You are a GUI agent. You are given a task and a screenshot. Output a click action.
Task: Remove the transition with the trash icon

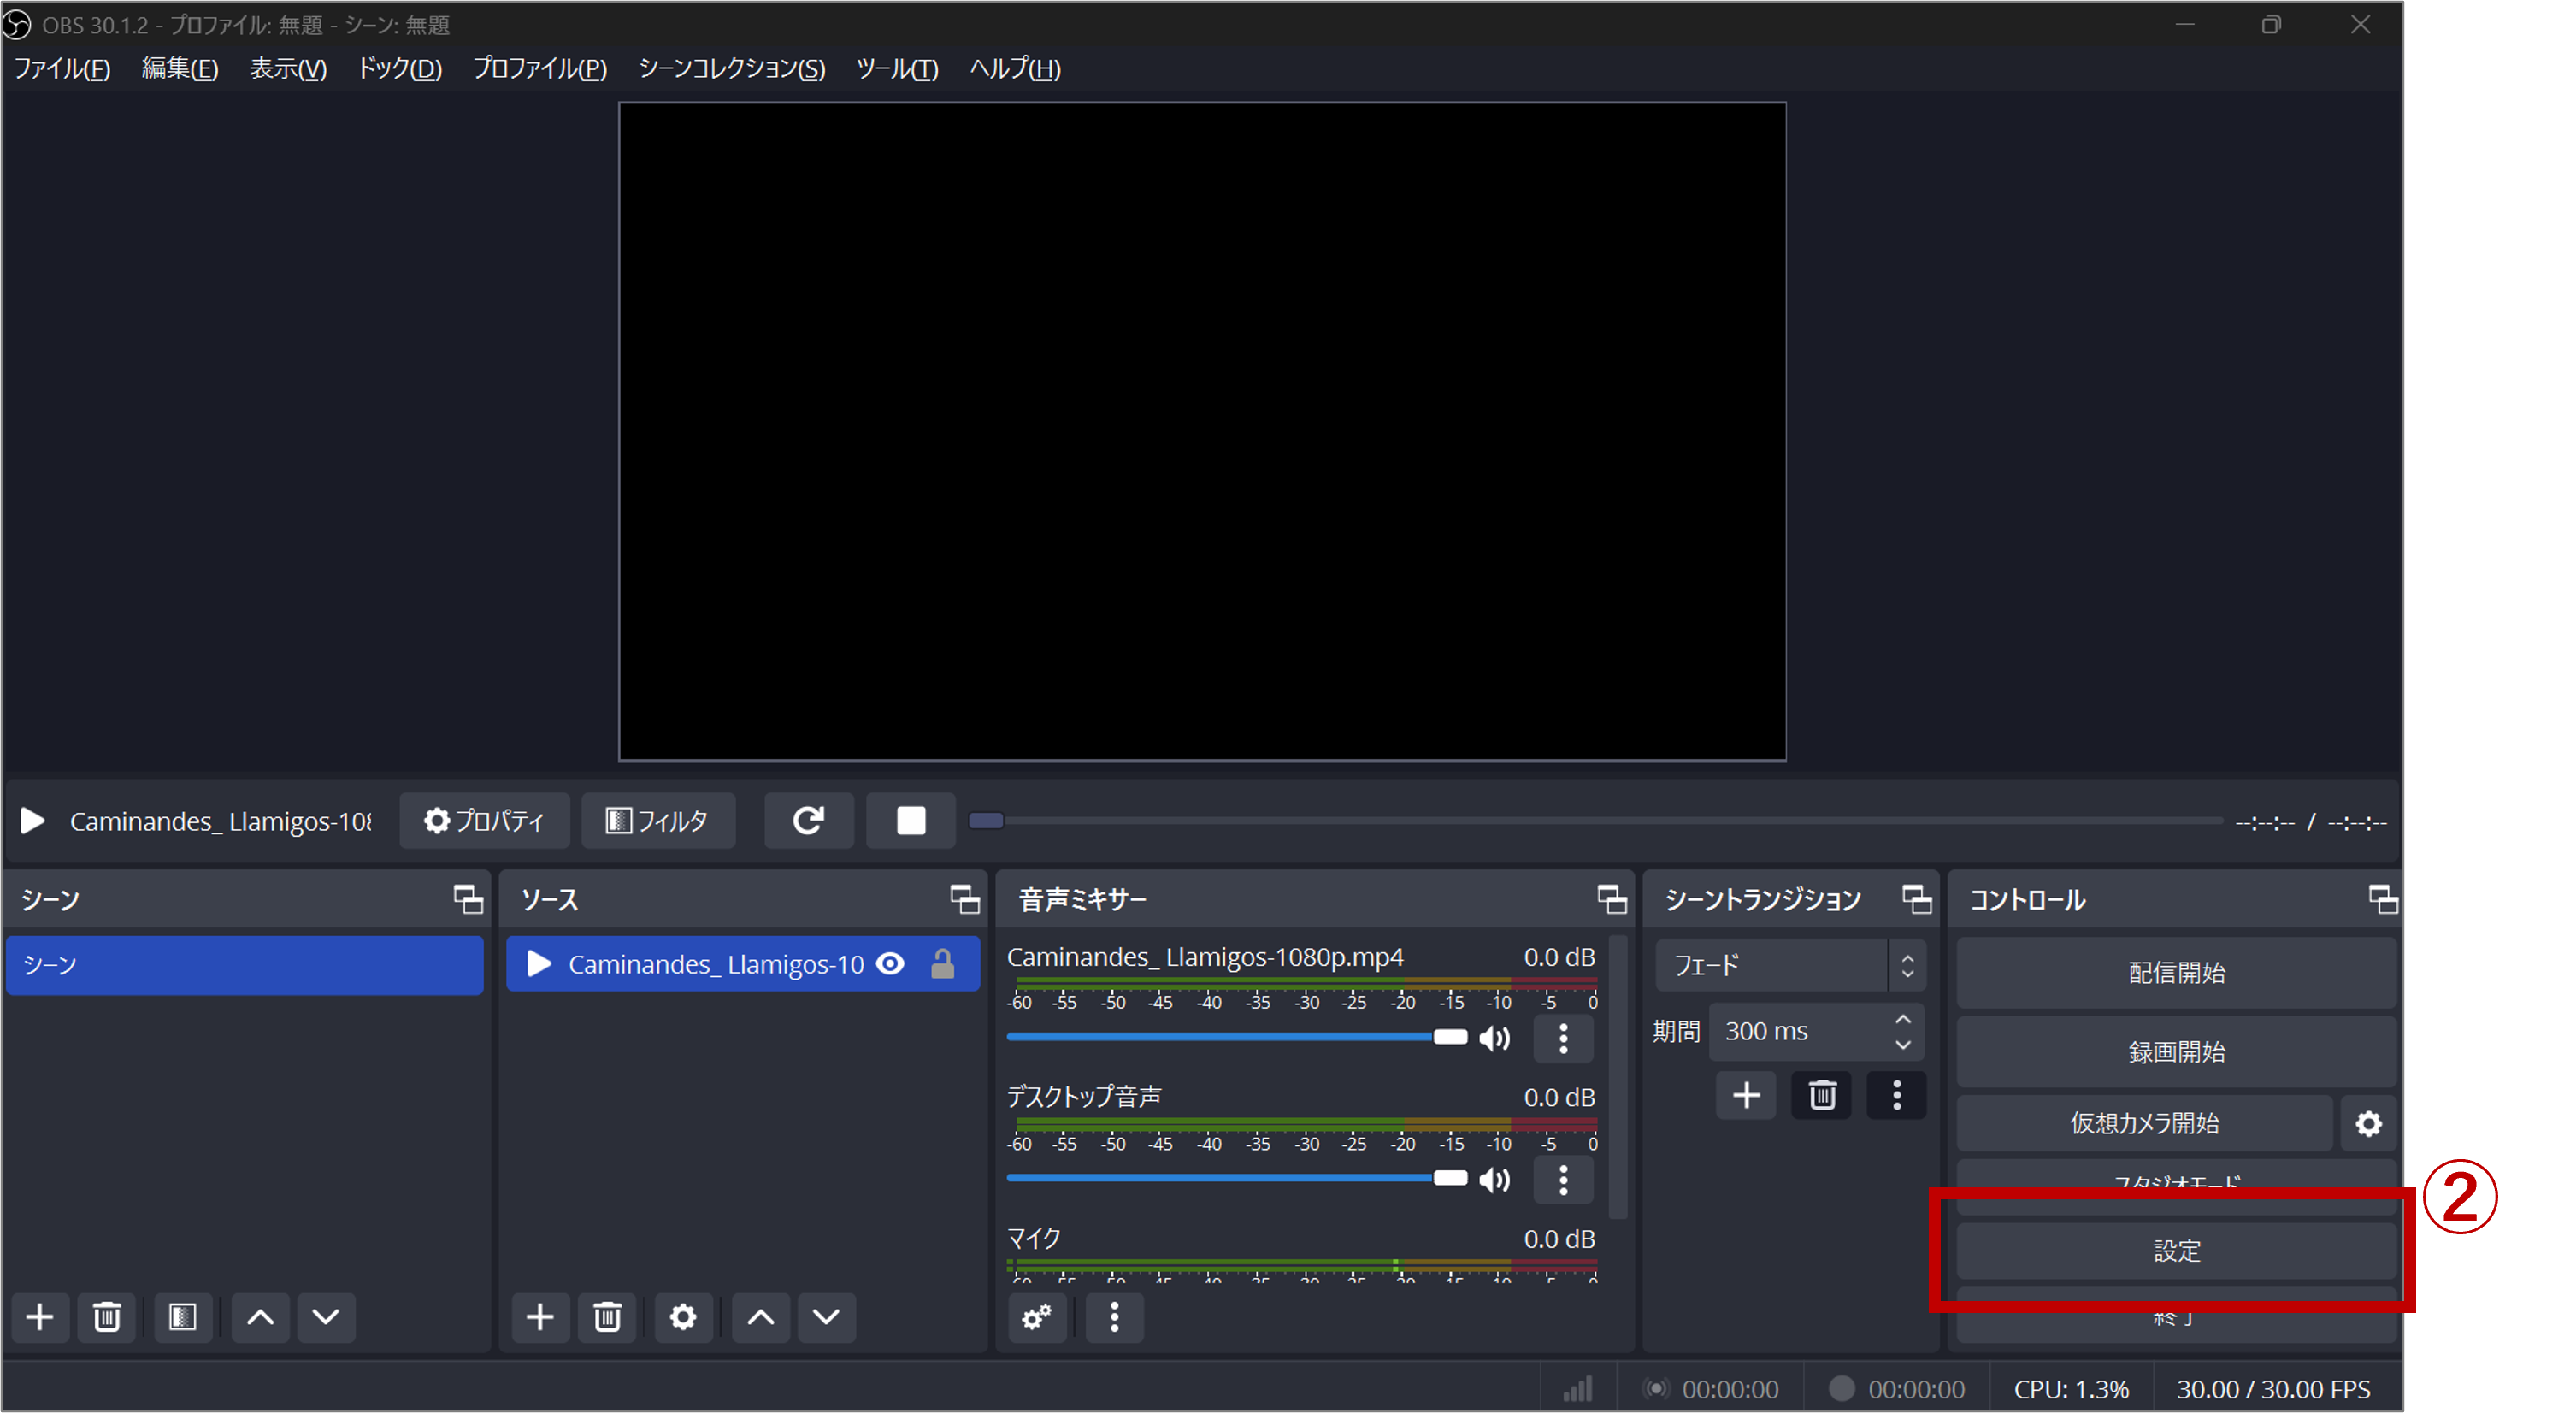[1822, 1096]
